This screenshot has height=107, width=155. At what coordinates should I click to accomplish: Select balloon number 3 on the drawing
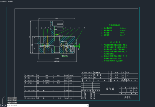45,28
